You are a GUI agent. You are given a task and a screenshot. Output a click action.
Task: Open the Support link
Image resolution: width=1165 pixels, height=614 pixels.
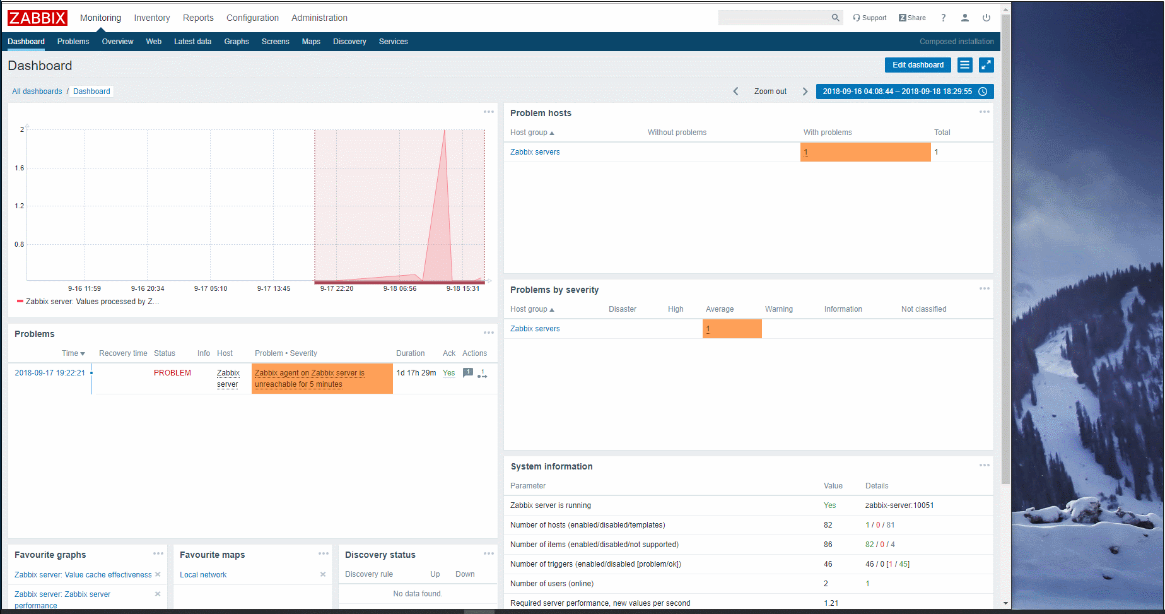click(870, 18)
